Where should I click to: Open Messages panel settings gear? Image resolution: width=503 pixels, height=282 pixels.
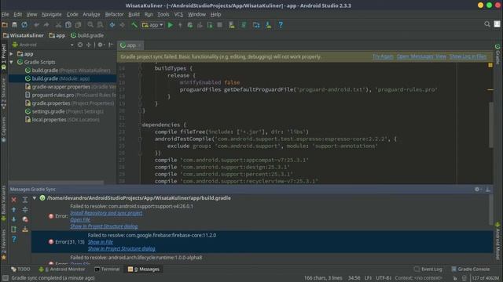[x=477, y=190]
